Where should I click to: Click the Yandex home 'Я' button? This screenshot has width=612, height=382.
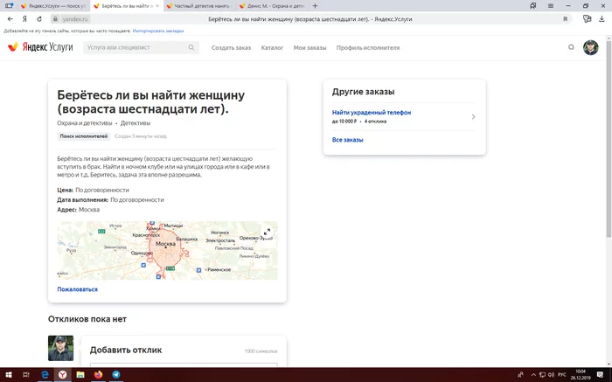24,18
